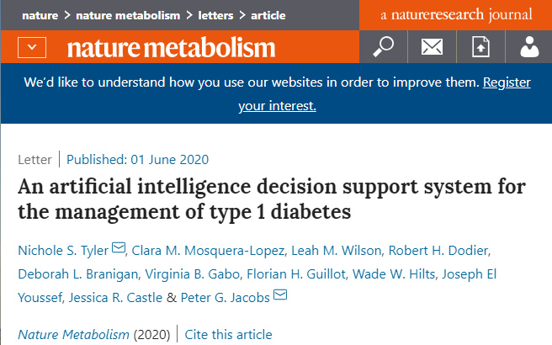Go to nature breadcrumb link
Viewport: 552px width, 345px height.
pos(38,15)
